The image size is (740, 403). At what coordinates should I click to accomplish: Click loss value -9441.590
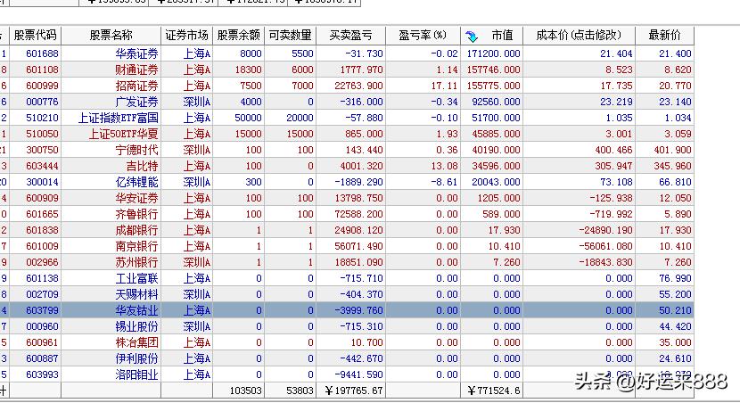[358, 374]
